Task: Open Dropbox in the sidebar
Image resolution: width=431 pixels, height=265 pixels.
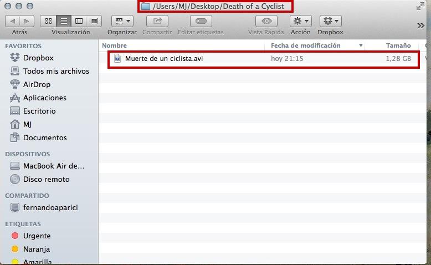Action: click(38, 58)
